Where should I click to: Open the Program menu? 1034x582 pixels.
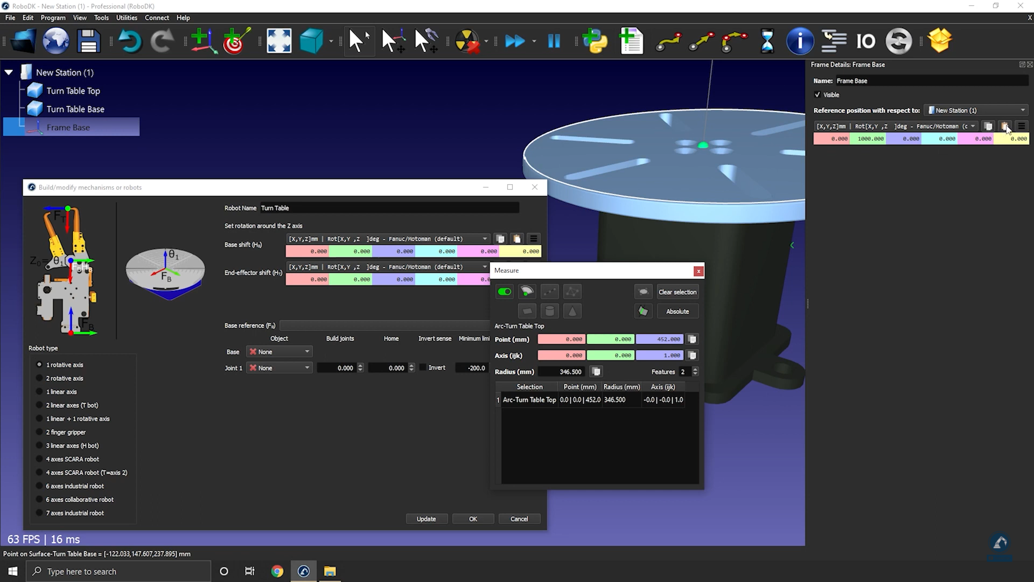click(x=53, y=18)
